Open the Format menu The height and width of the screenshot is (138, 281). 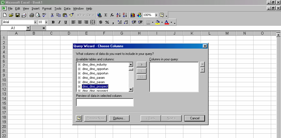point(47,9)
